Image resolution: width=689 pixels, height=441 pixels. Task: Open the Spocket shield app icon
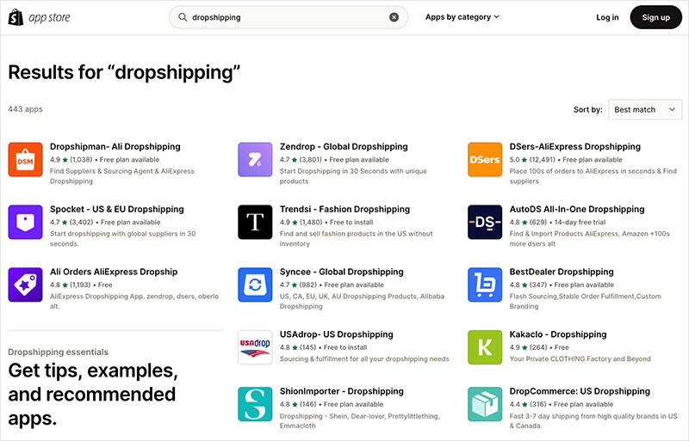pos(26,222)
